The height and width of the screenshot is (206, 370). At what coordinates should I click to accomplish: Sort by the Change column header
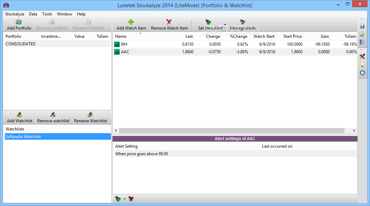[x=208, y=36]
